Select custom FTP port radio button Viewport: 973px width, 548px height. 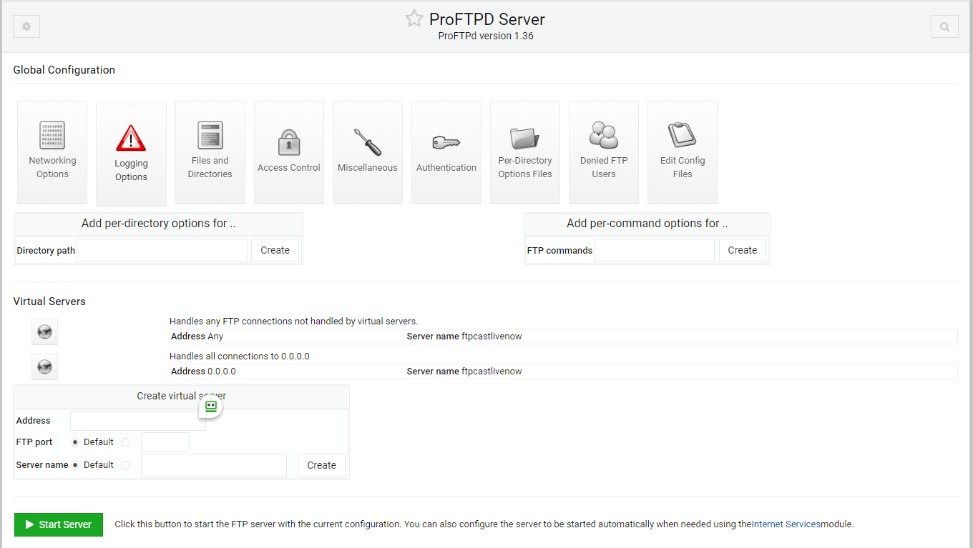(x=125, y=442)
